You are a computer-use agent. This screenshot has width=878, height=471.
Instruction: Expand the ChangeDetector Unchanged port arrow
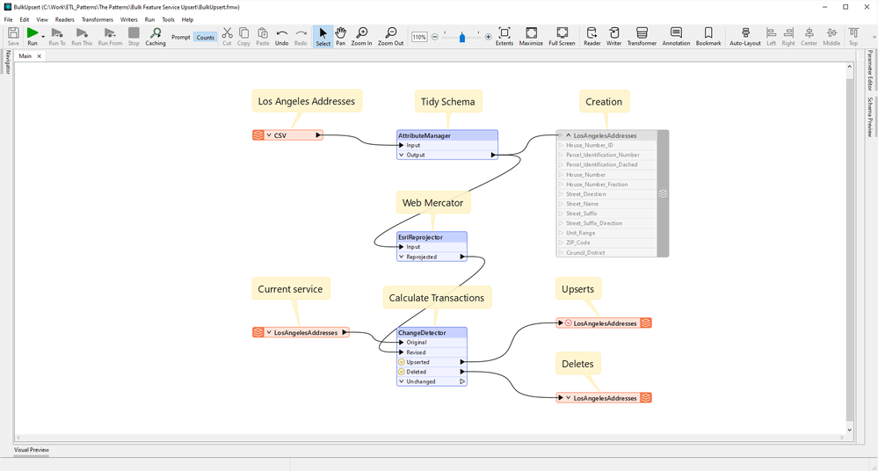(402, 381)
